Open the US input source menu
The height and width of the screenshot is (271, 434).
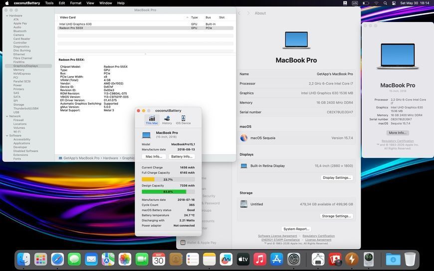coord(355,3)
